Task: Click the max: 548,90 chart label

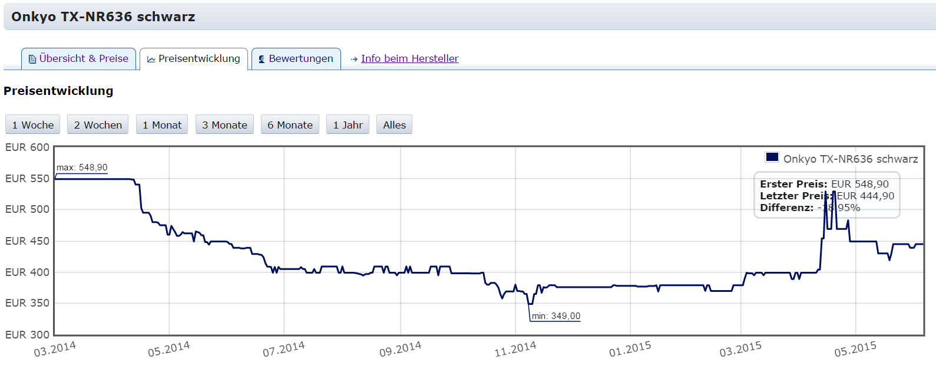Action: point(82,167)
